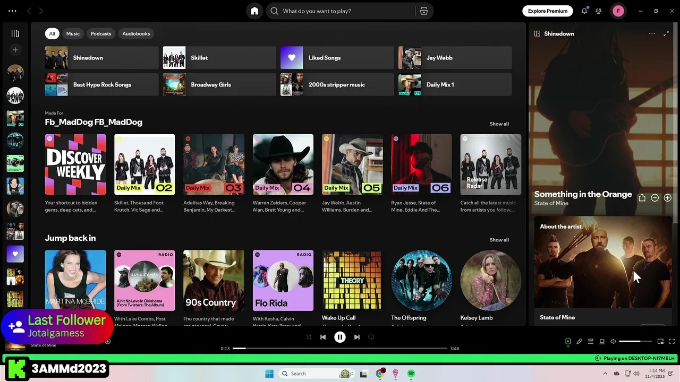Select the Podcasts filter chip
The height and width of the screenshot is (382, 680).
point(101,33)
